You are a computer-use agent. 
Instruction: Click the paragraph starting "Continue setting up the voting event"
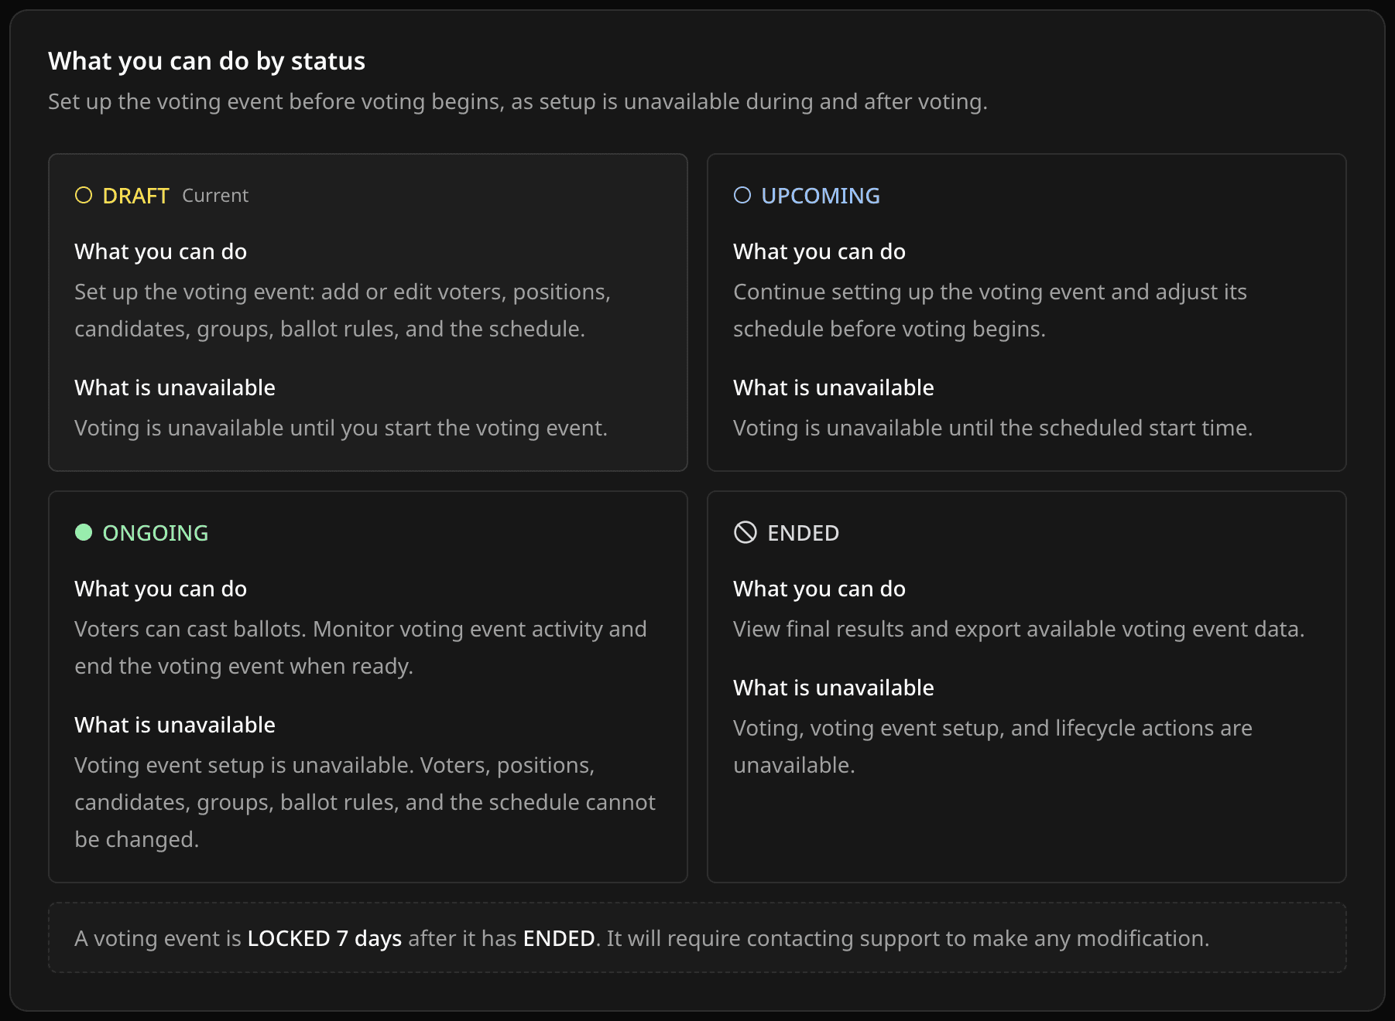tap(990, 310)
